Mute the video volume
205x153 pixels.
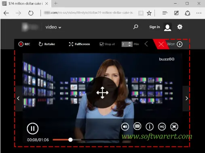pos(125,127)
